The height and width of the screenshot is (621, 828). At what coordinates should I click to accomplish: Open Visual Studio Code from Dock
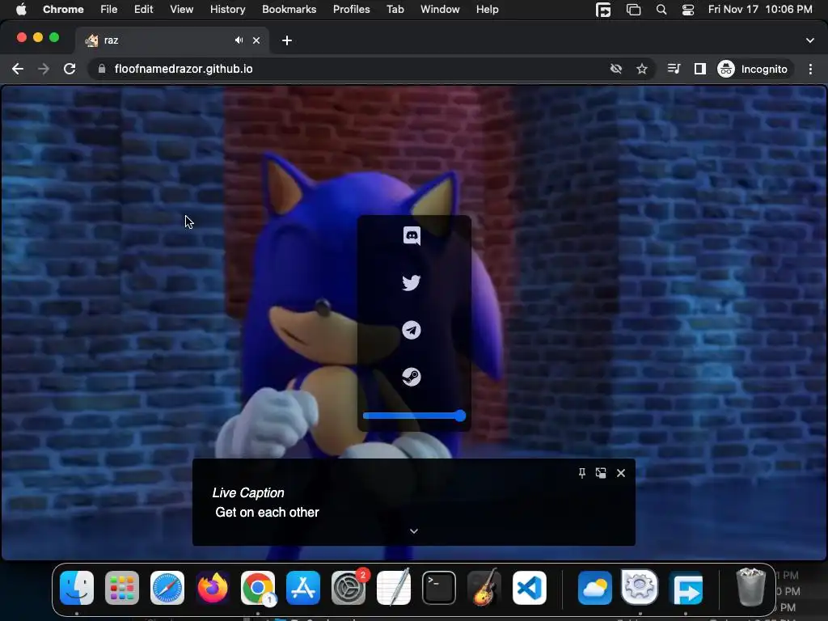(x=530, y=588)
